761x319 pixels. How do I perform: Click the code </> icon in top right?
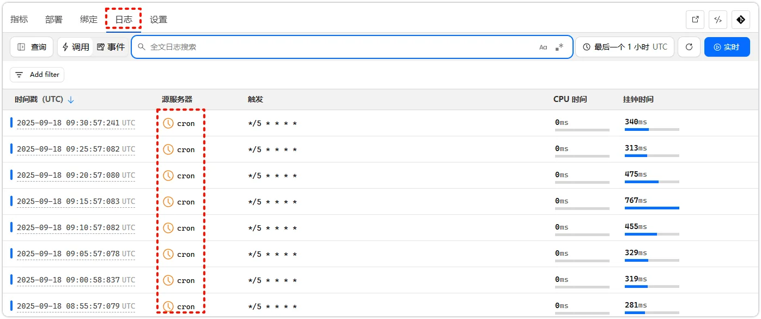click(717, 19)
